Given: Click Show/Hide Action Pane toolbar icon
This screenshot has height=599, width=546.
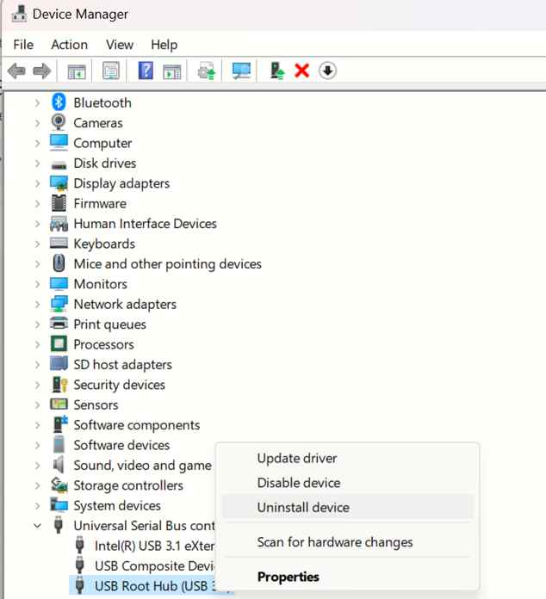Looking at the screenshot, I should coord(172,71).
